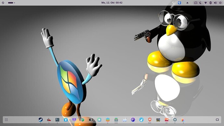Open the stacked colored layers app in dock

(x=108, y=120)
